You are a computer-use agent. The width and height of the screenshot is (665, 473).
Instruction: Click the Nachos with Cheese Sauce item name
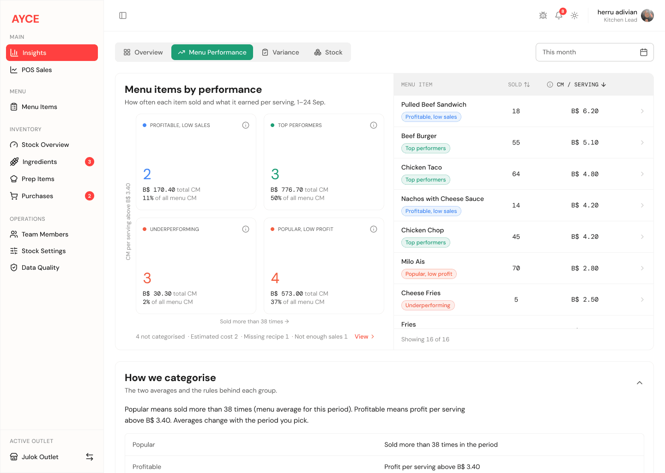pos(442,199)
